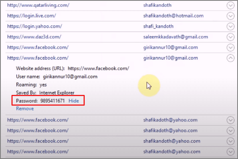Expand the collapsed girikannur10@gmail.com Facebook entry chevron

pos(230,48)
